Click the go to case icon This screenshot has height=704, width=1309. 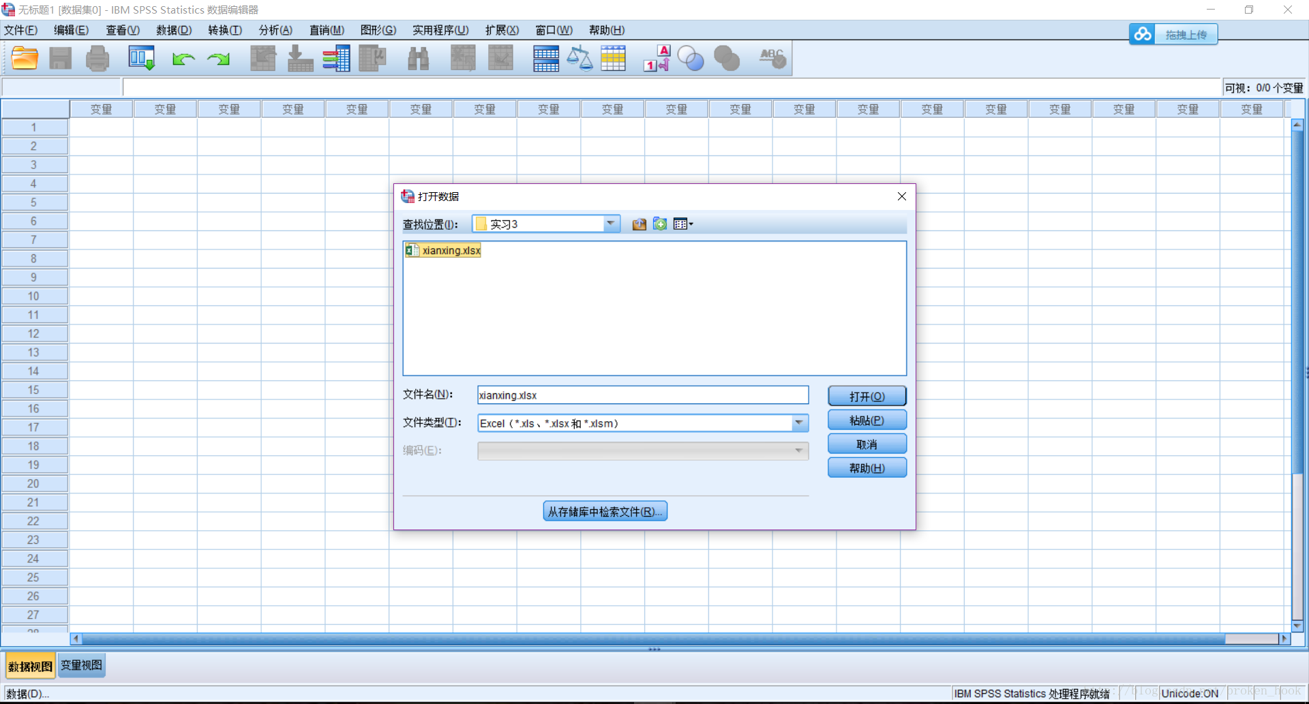click(263, 59)
